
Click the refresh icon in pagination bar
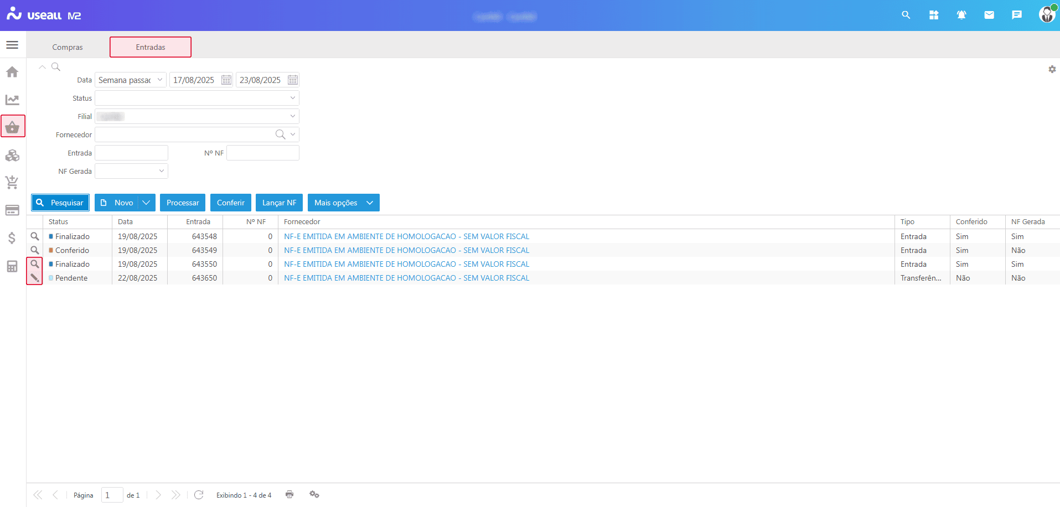coord(199,494)
